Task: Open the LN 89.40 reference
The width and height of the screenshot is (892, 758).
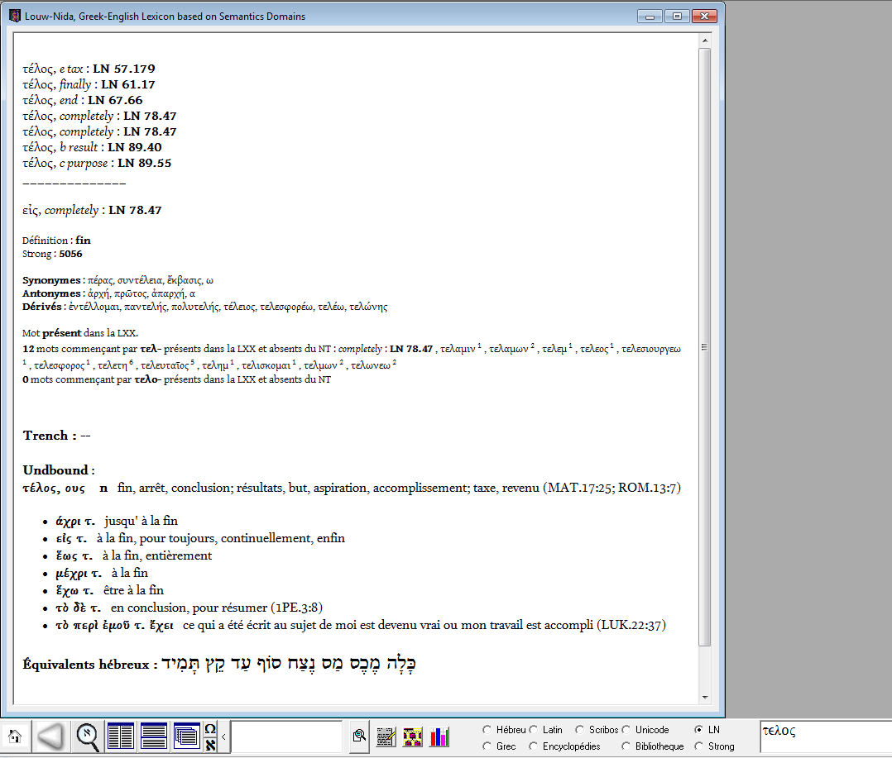Action: (135, 148)
